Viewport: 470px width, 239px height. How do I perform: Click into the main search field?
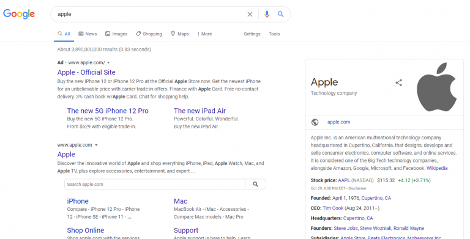point(150,14)
